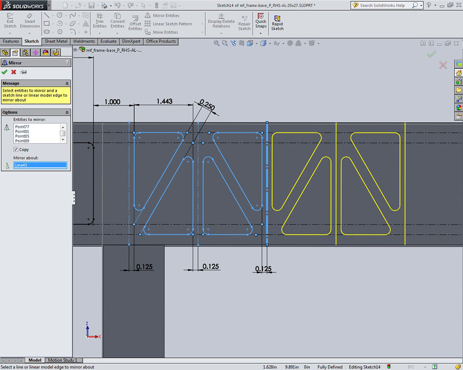Switch to Motion Study 1 tab

63,360
